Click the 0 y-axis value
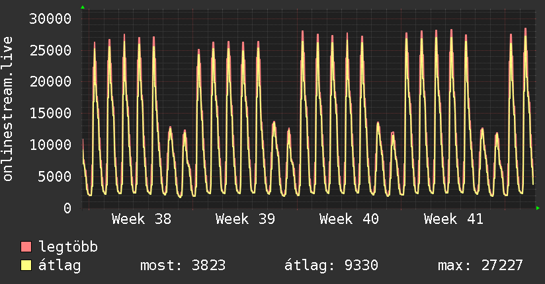The image size is (545, 284). pyautogui.click(x=67, y=208)
